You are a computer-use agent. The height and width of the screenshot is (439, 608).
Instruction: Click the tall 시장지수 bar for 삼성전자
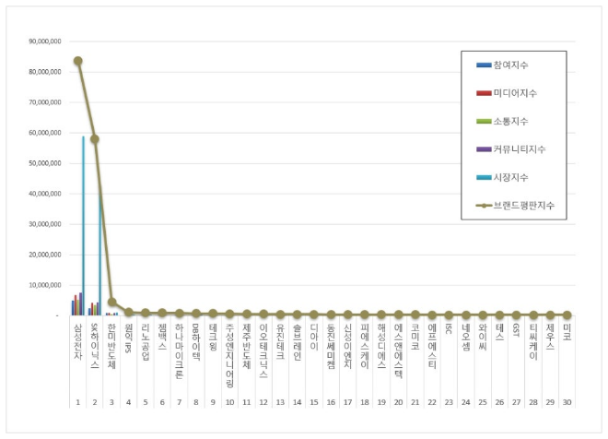pyautogui.click(x=83, y=226)
